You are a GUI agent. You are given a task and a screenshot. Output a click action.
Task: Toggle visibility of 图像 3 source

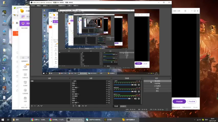tap(107, 100)
